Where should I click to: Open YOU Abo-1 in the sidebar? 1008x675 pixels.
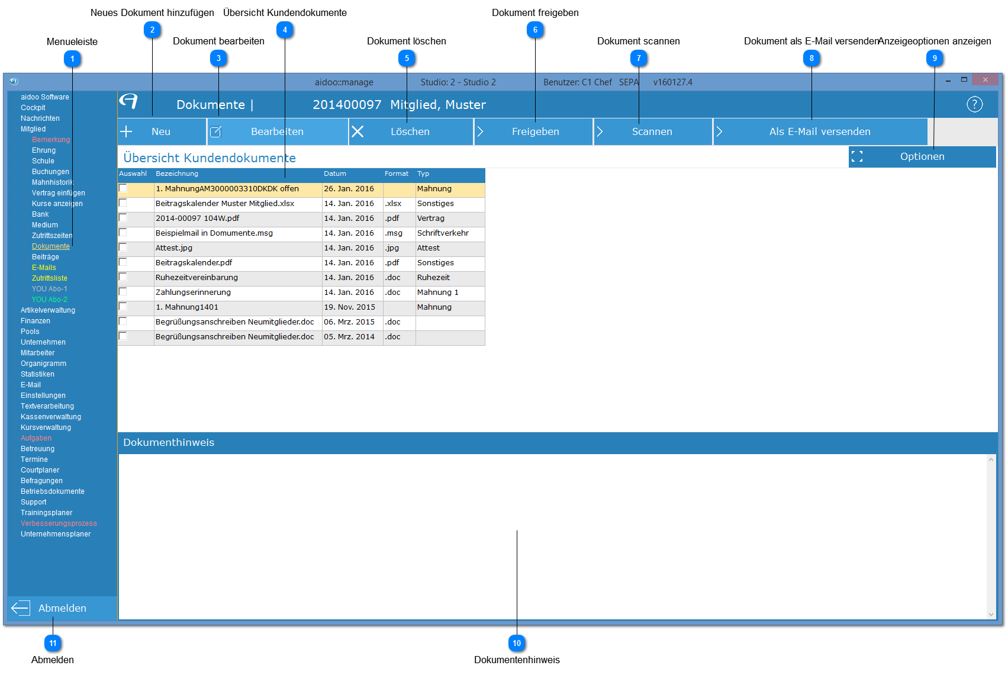coord(50,289)
